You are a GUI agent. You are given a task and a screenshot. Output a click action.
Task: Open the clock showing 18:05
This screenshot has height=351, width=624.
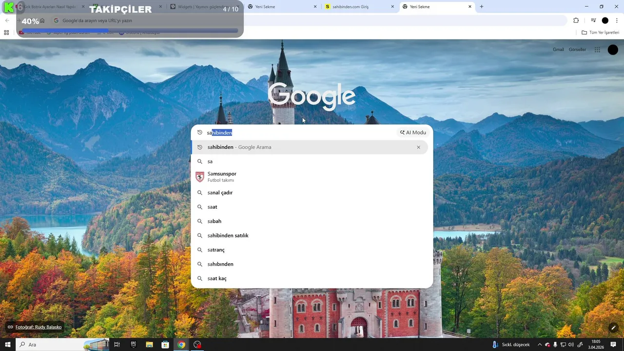point(595,345)
